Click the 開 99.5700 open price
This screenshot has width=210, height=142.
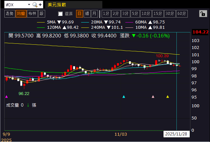(x=21, y=36)
